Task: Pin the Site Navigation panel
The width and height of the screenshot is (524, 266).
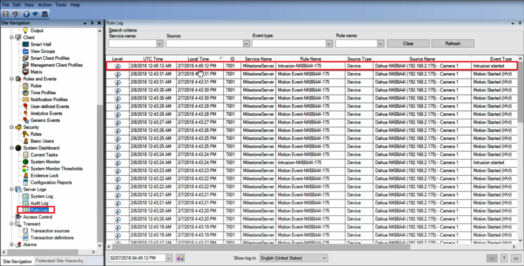Action: tap(92, 23)
